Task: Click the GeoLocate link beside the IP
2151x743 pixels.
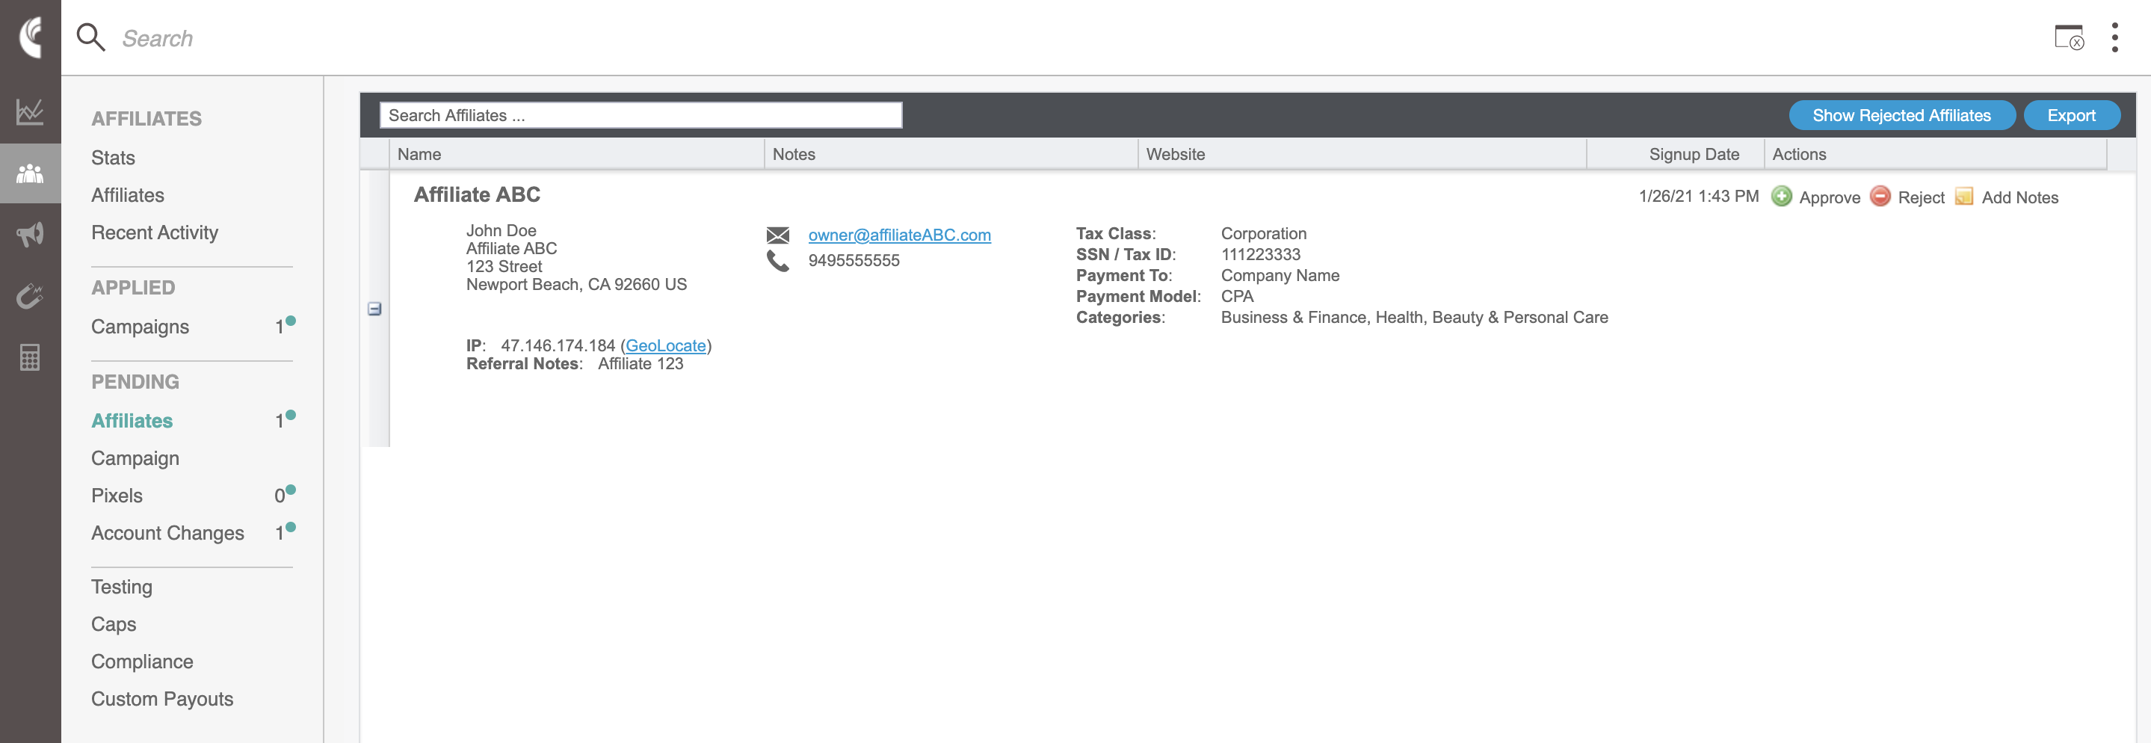Action: point(665,345)
